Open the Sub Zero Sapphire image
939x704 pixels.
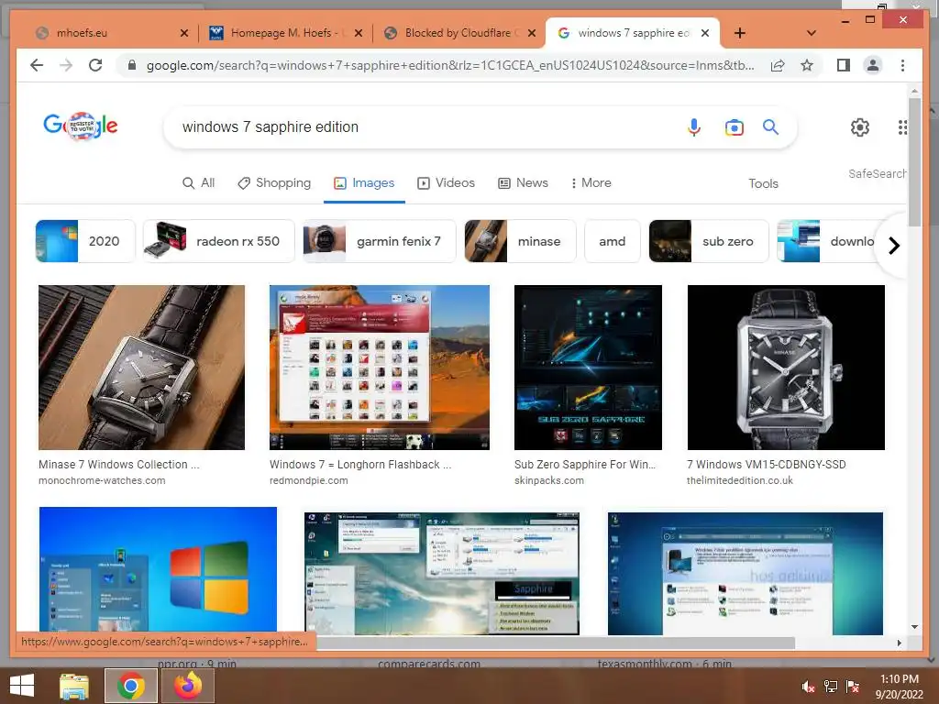point(588,367)
